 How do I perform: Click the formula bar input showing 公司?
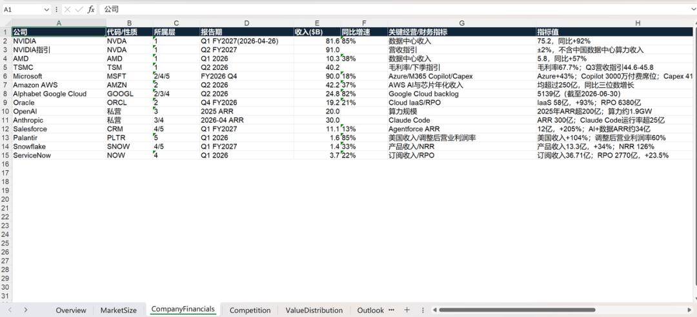(x=396, y=9)
